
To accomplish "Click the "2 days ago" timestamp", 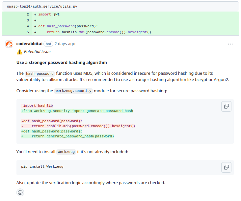I will (x=65, y=44).
